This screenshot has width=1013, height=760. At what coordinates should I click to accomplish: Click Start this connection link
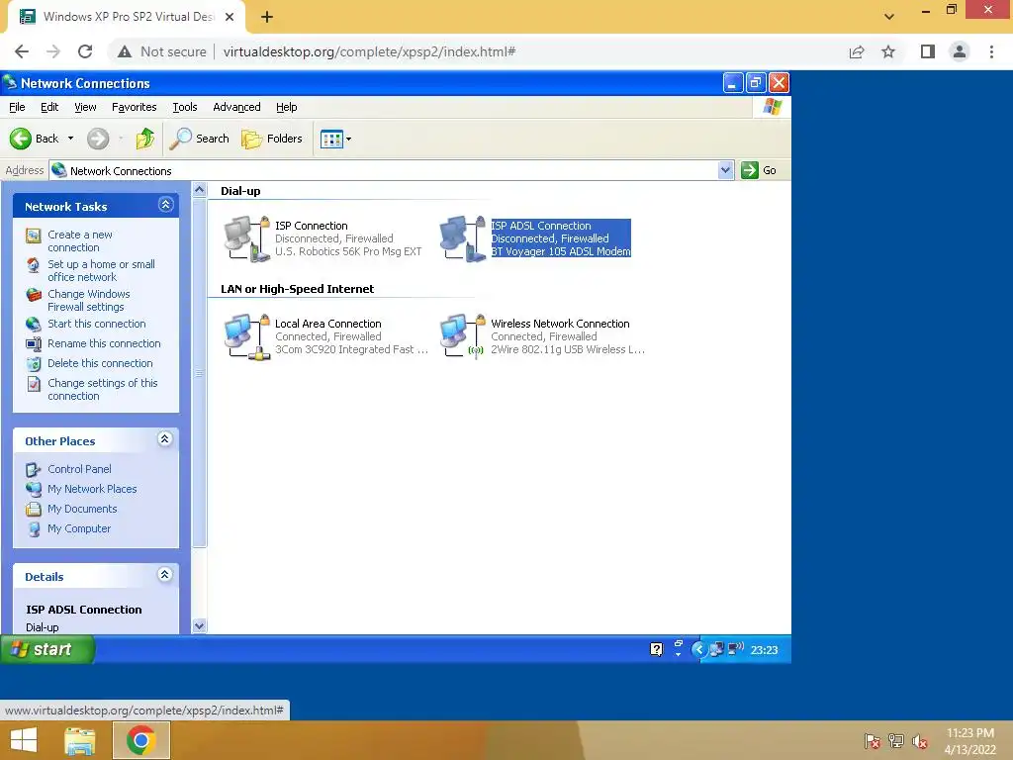(x=97, y=324)
